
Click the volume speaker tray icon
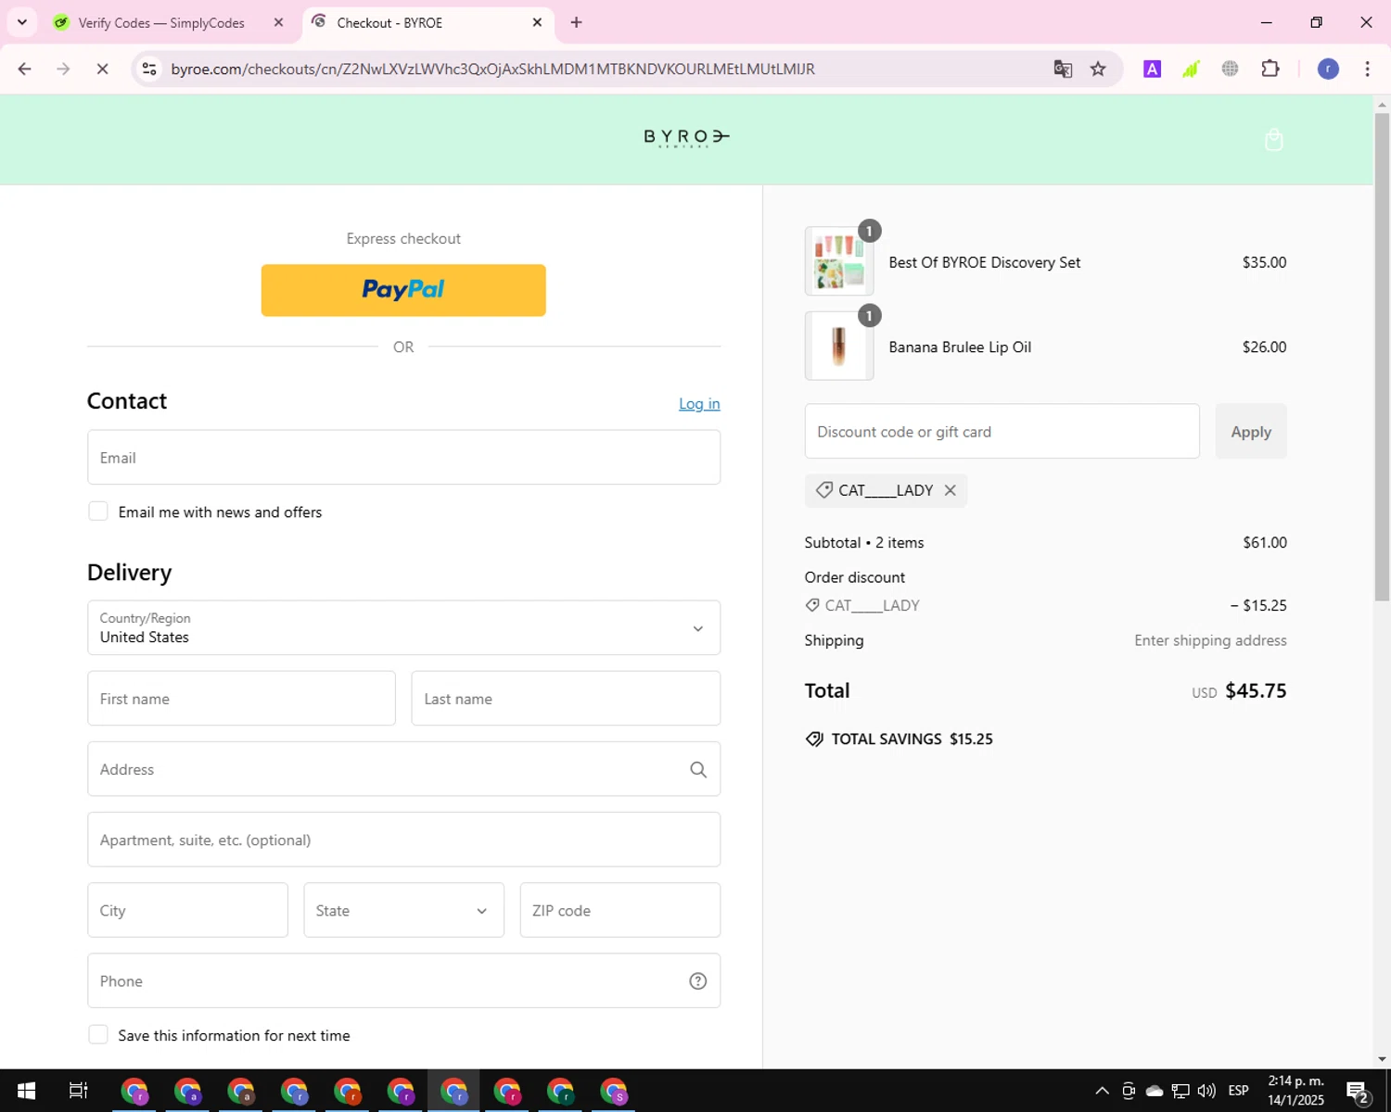coord(1206,1091)
